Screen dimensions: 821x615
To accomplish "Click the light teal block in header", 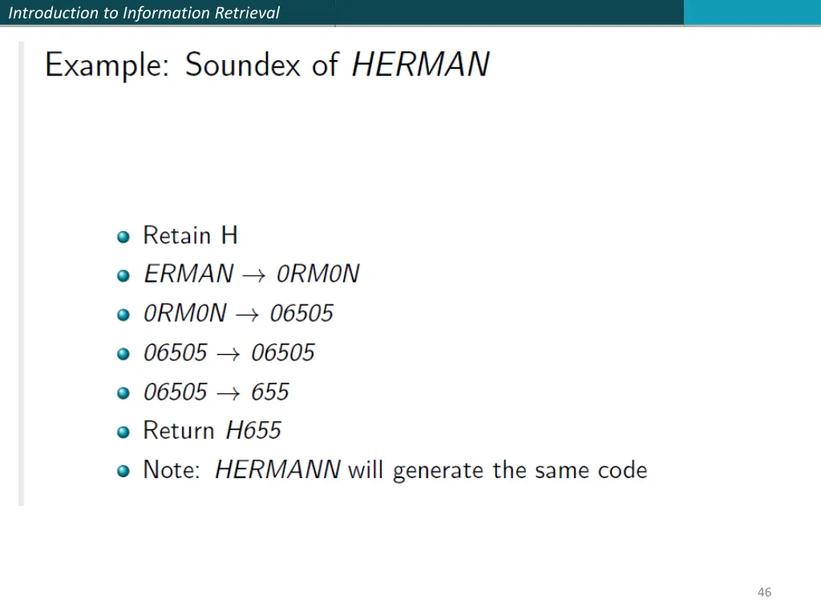I will coord(752,13).
